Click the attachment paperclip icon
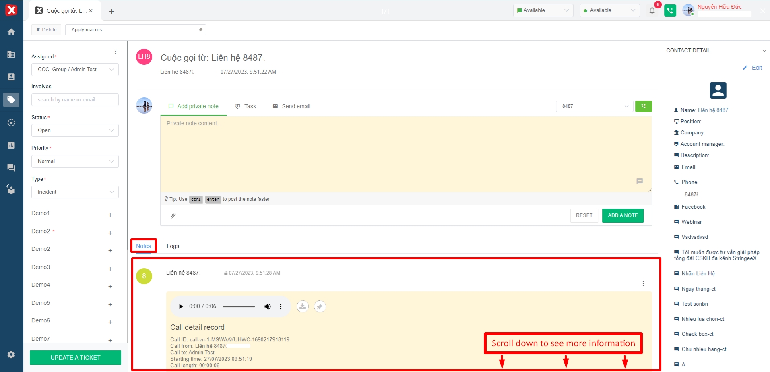770x372 pixels. pos(173,216)
